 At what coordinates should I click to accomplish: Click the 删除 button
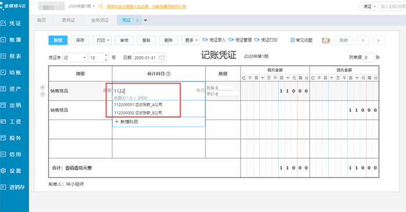click(168, 41)
